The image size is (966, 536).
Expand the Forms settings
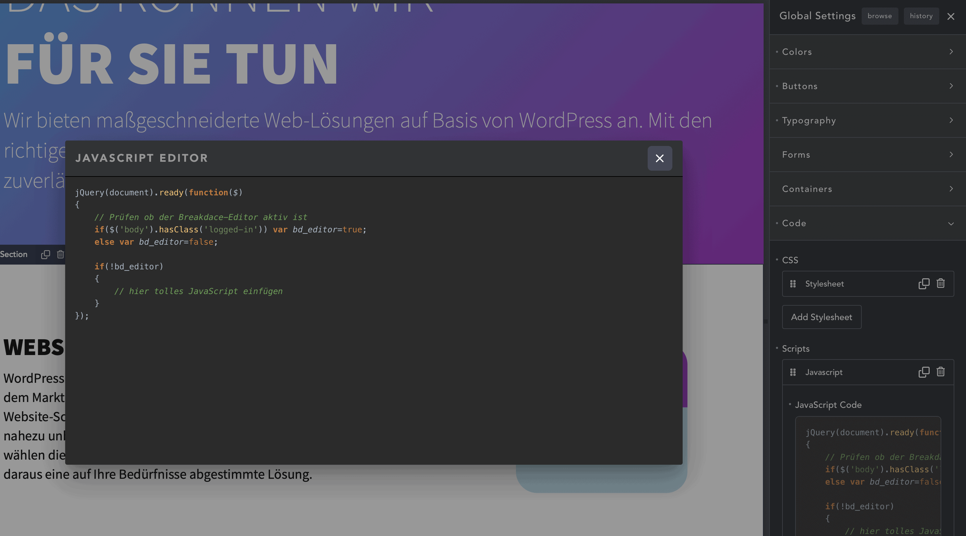pos(867,155)
